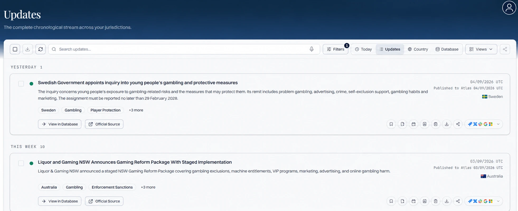Refresh the updates list

tap(40, 49)
